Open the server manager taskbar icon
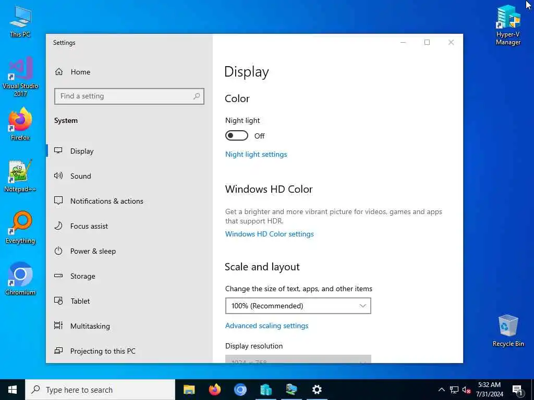Viewport: 534px width, 400px height. pos(291,390)
